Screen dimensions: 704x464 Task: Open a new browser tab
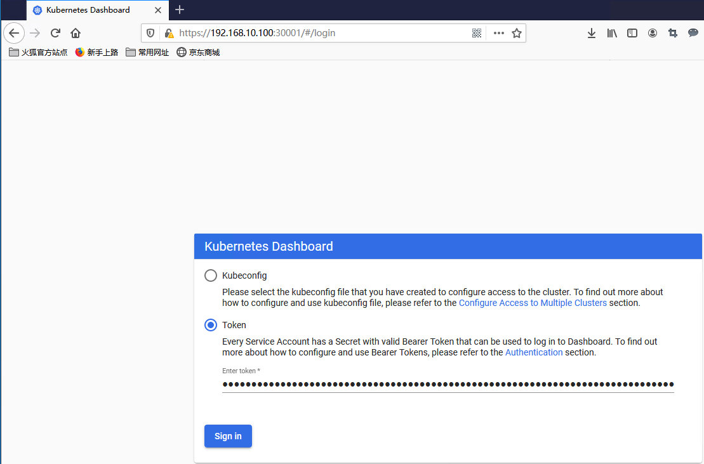pos(180,10)
